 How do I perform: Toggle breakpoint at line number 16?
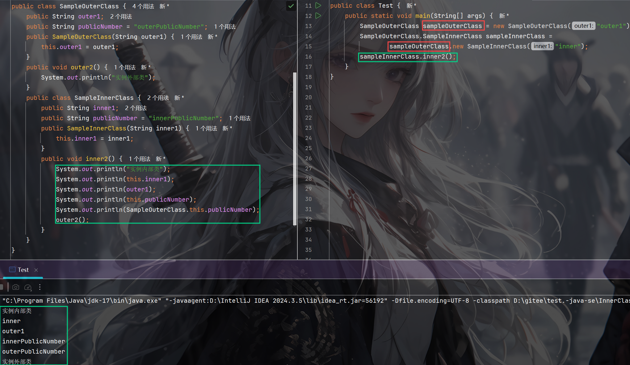point(309,56)
